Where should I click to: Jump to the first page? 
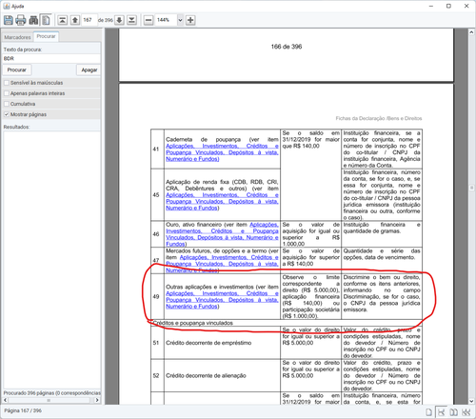pyautogui.click(x=62, y=20)
